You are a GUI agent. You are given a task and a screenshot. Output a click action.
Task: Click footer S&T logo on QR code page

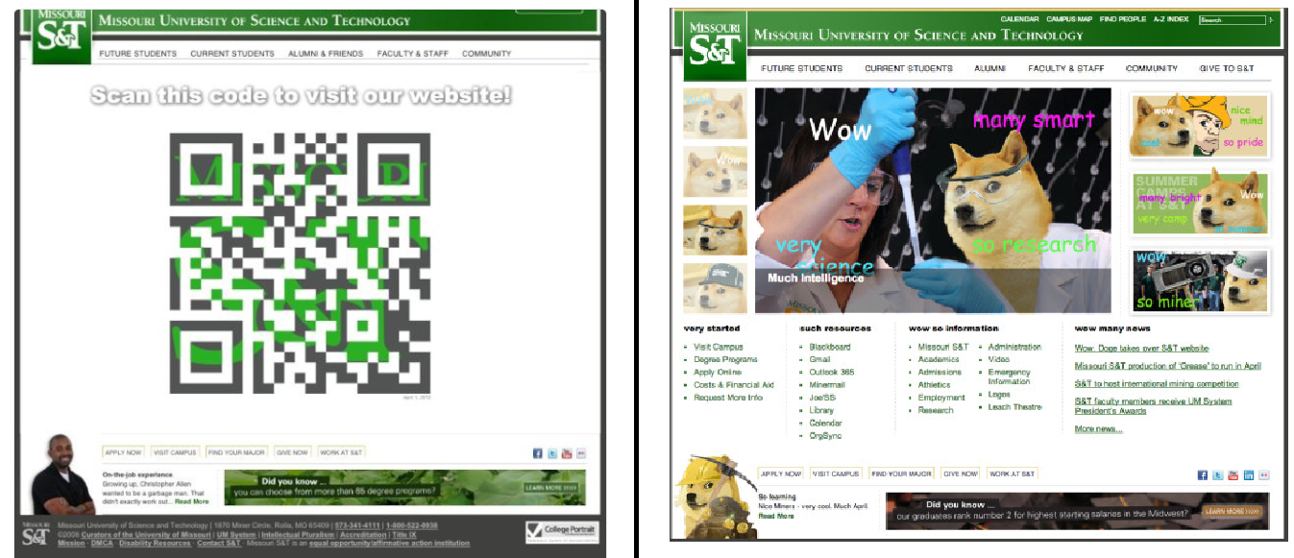click(37, 533)
